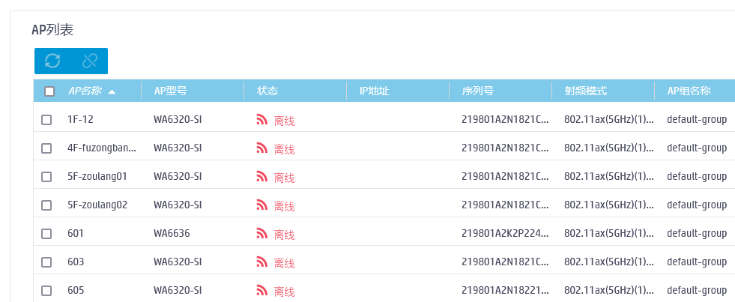
Task: Click the offline signal icon for 5F-zoulang02
Action: click(x=262, y=205)
